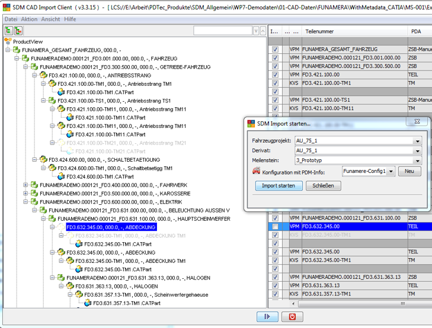Click the Antriebsstrang TS1 assembly icon

coord(52,101)
